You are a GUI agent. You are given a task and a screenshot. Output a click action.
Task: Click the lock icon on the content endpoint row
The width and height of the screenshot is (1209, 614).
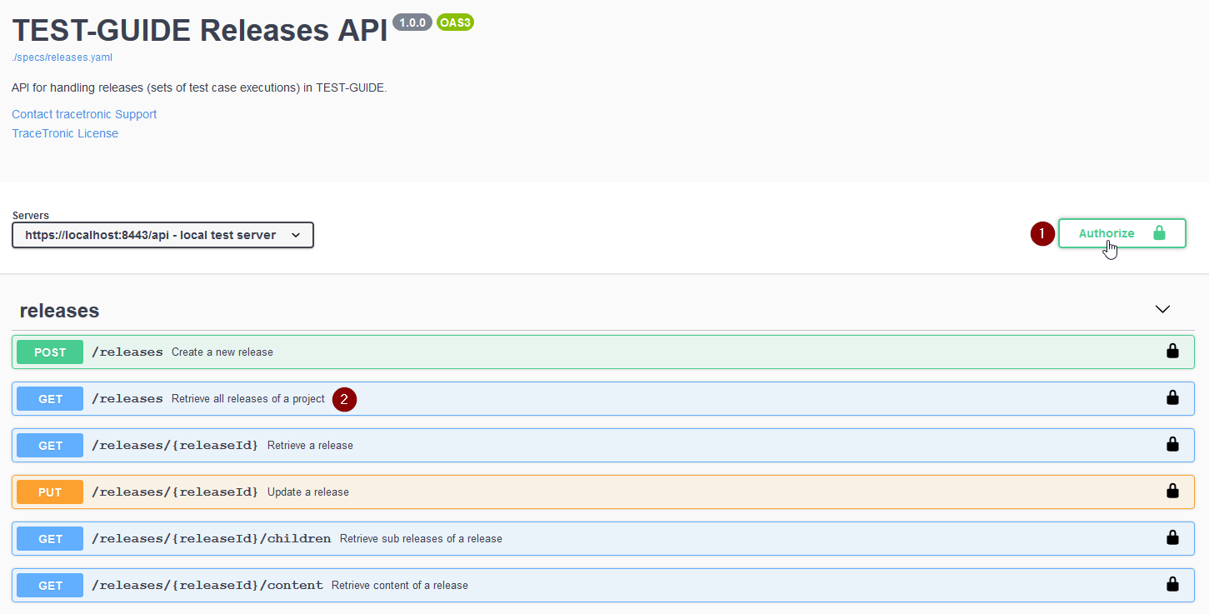tap(1172, 584)
